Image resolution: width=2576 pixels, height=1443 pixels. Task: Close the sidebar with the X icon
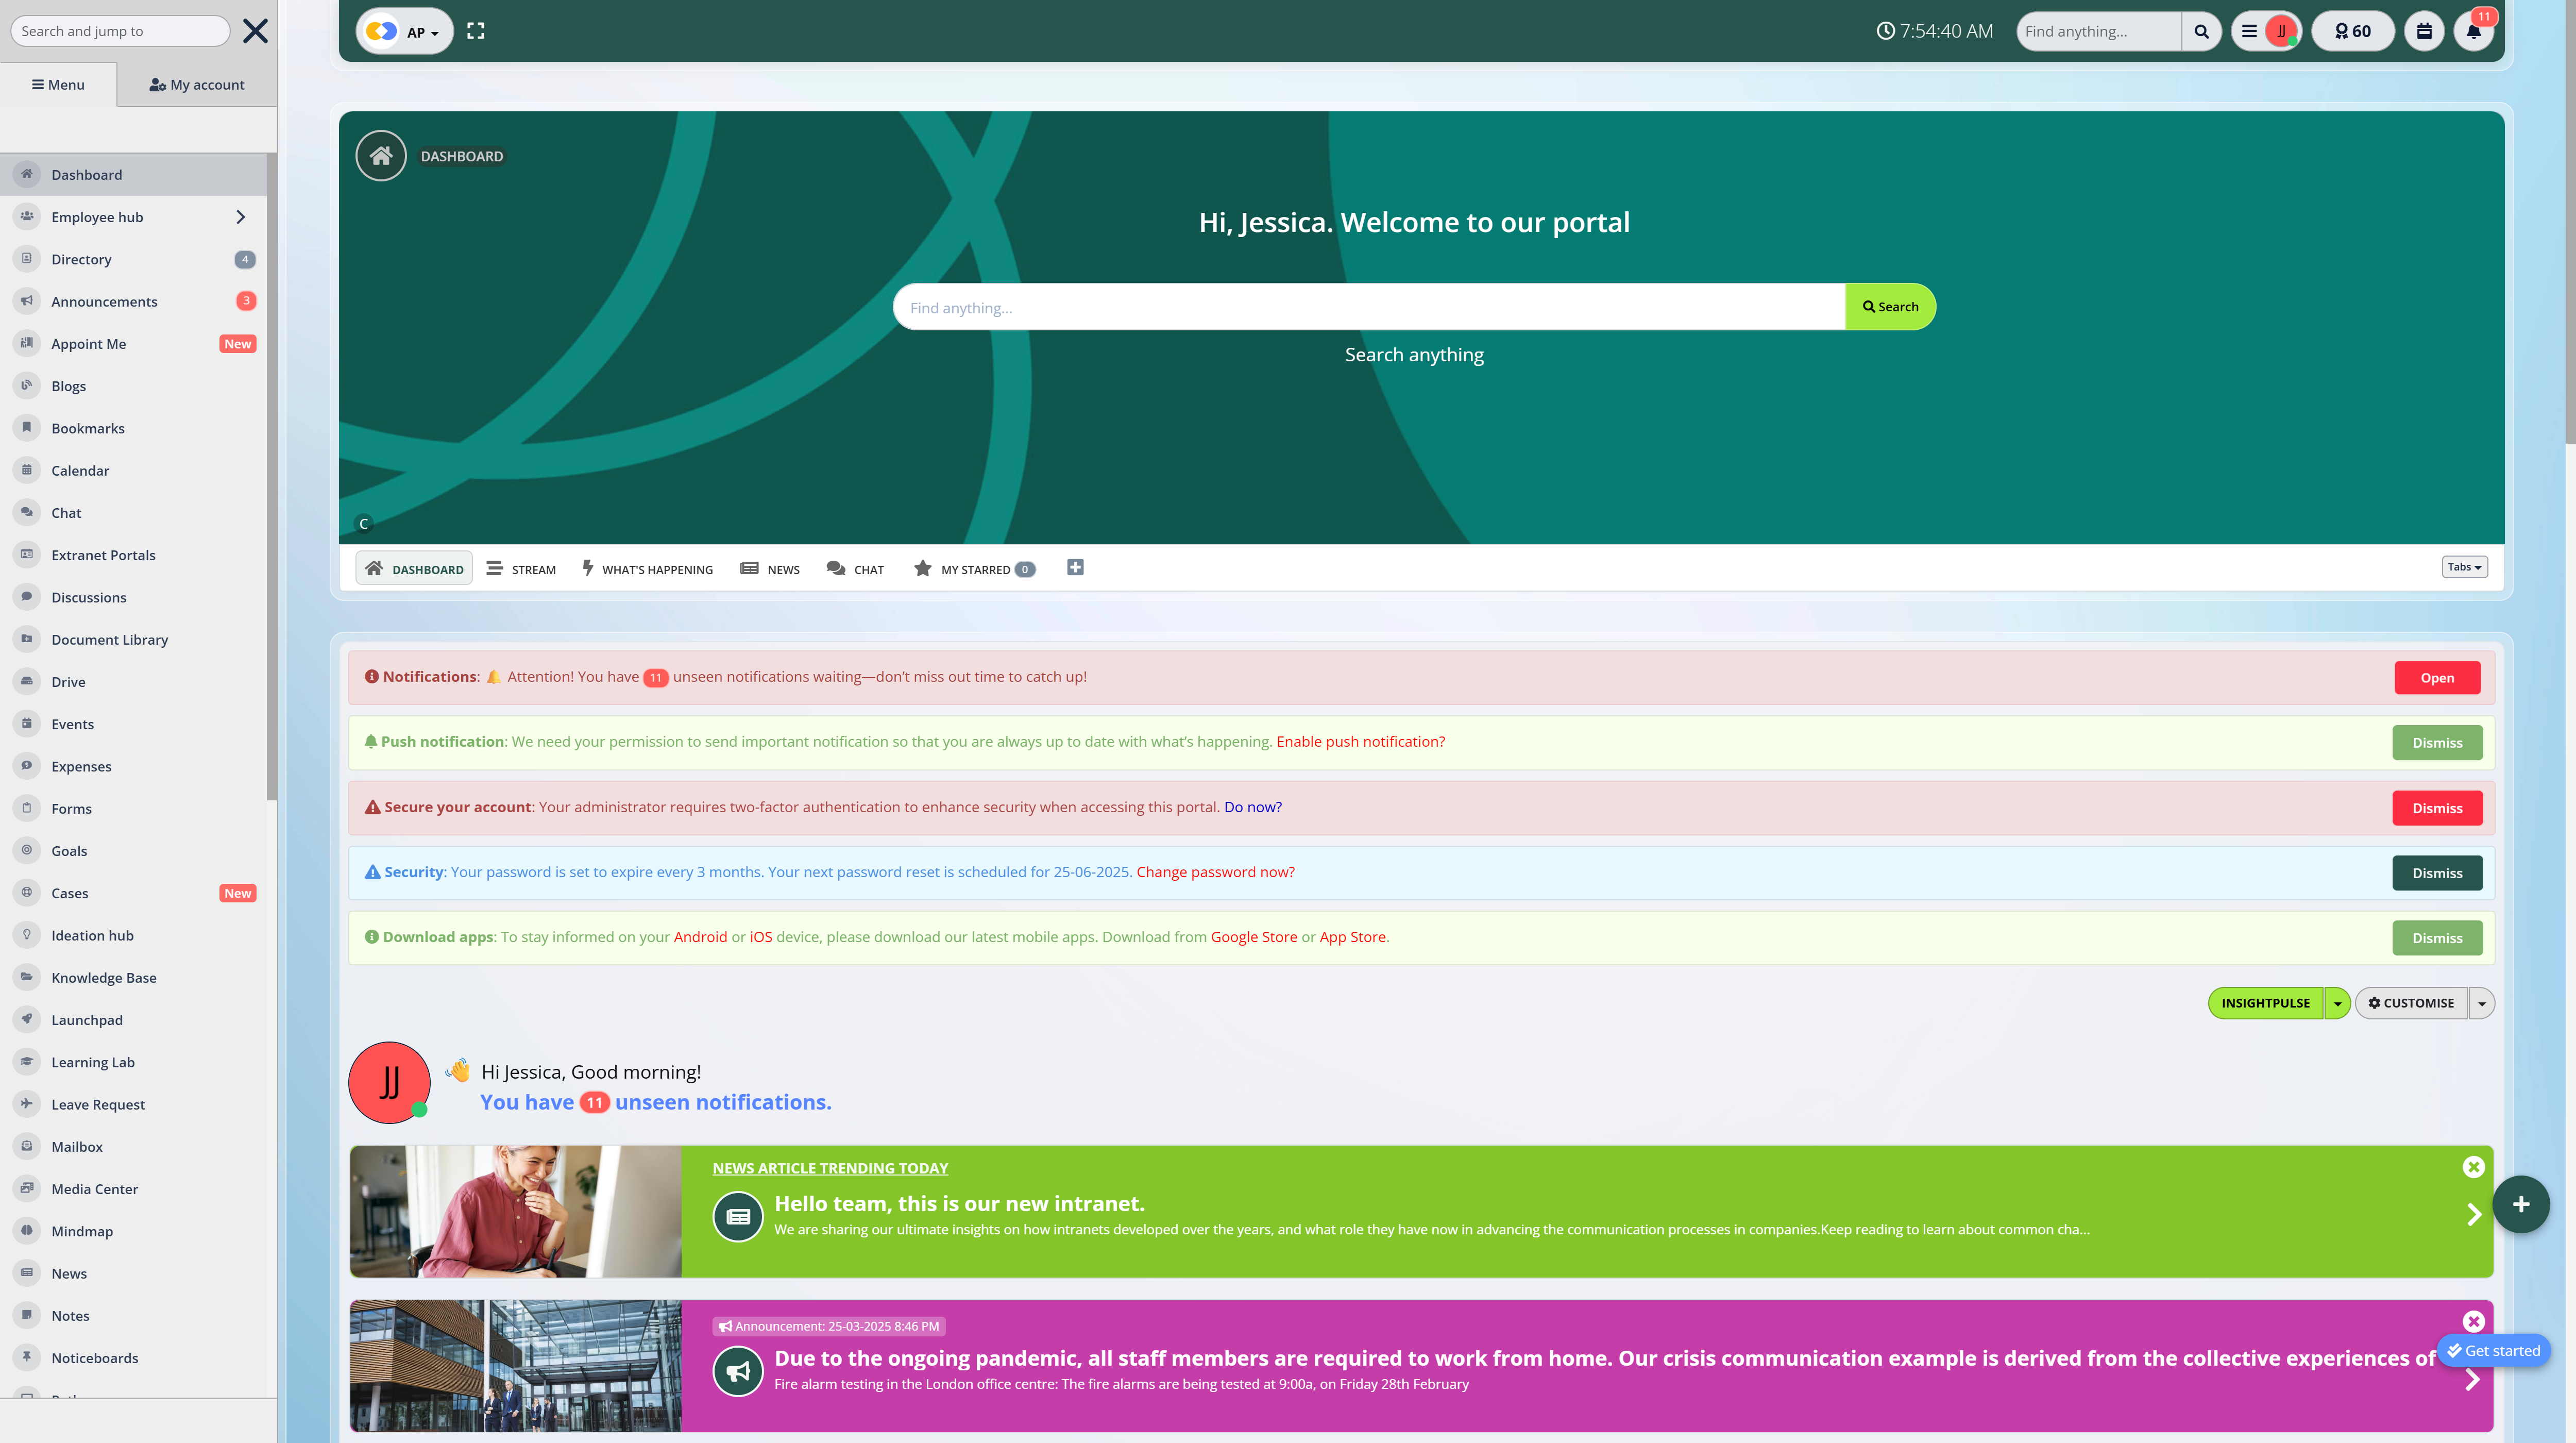255,31
